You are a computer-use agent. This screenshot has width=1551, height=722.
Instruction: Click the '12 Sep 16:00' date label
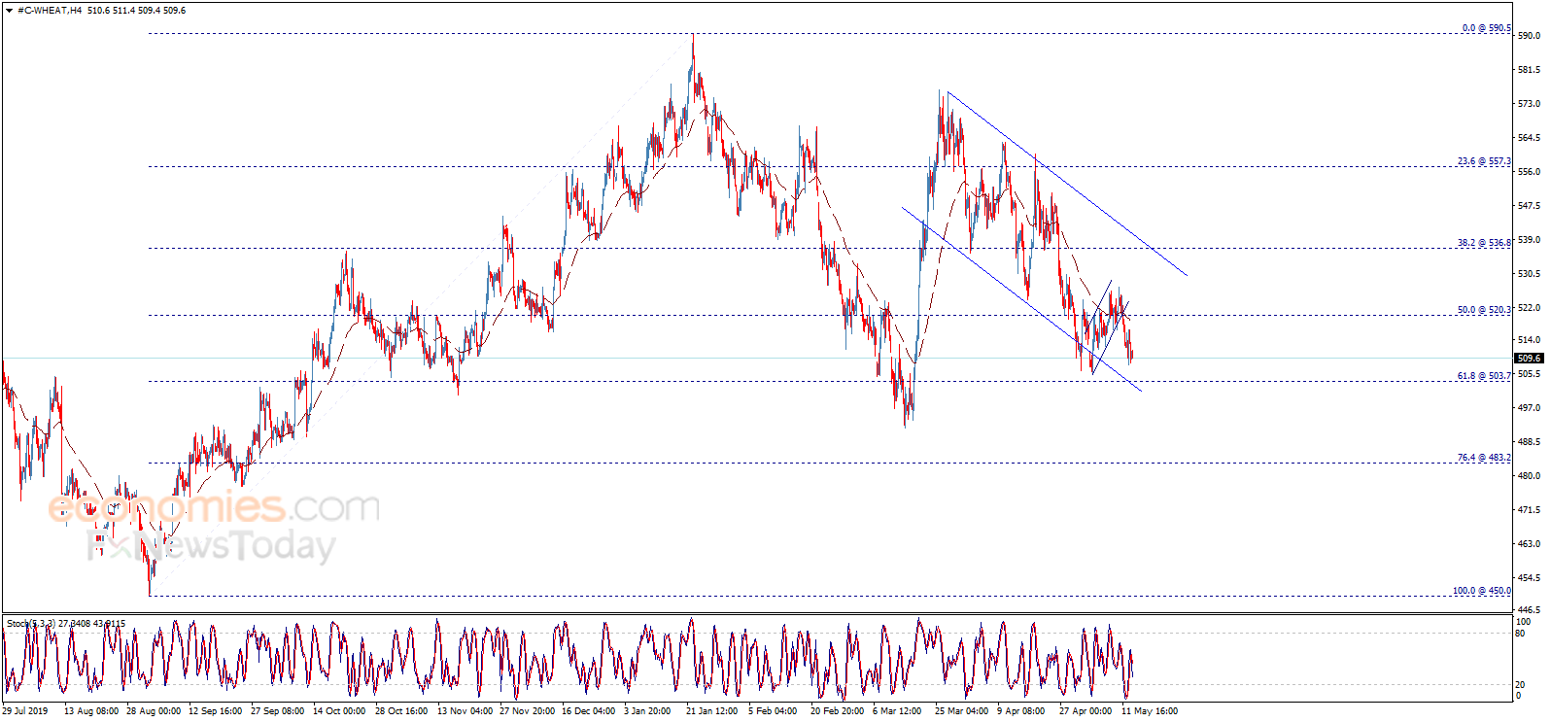coord(216,711)
